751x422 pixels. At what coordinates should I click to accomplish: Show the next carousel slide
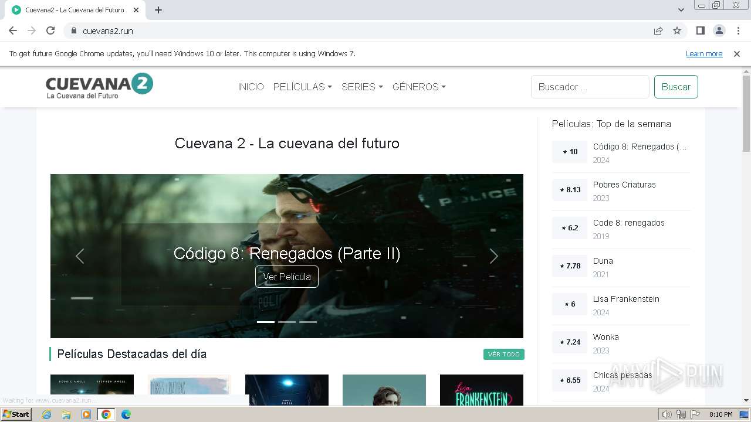point(493,256)
